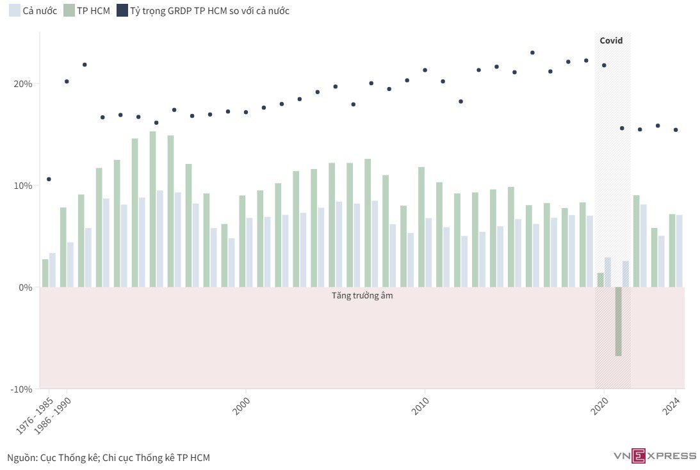Click the Tăng trưởng âm label
Viewport: 700px width, 470px height.
point(362,296)
